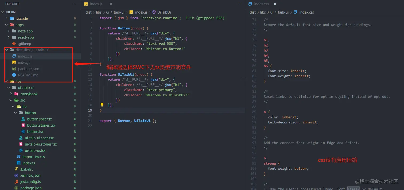Click 'font-weight: bolder;' in index.css
The height and width of the screenshot is (190, 404).
pos(288,169)
